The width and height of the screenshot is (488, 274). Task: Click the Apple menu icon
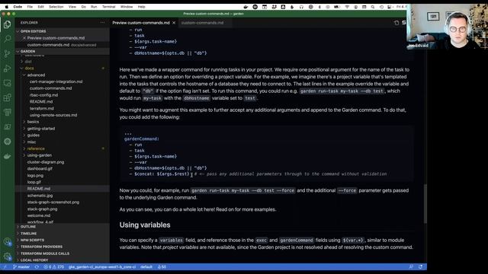tap(7, 7)
